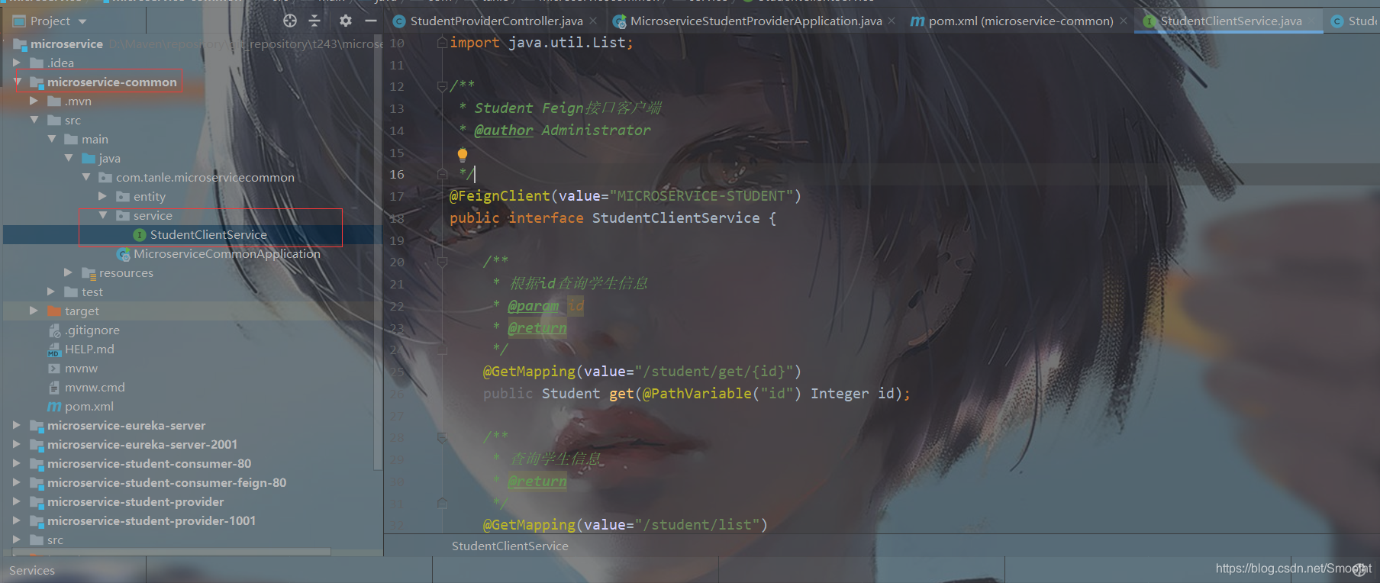
Task: Collapse the microservice-common module
Action: (17, 81)
